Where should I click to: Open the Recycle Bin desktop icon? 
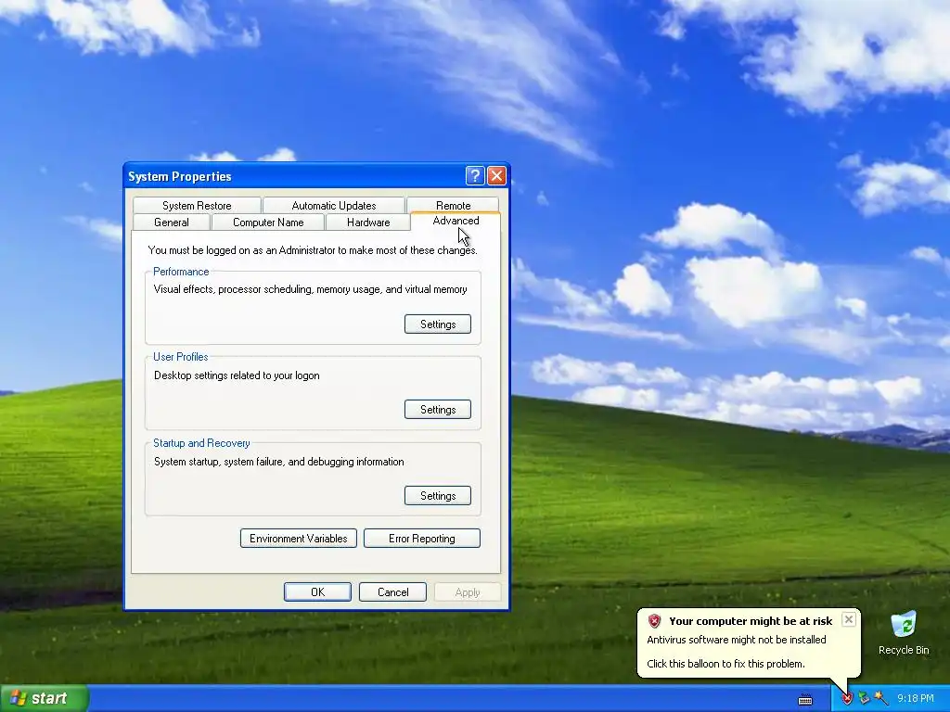tap(904, 632)
